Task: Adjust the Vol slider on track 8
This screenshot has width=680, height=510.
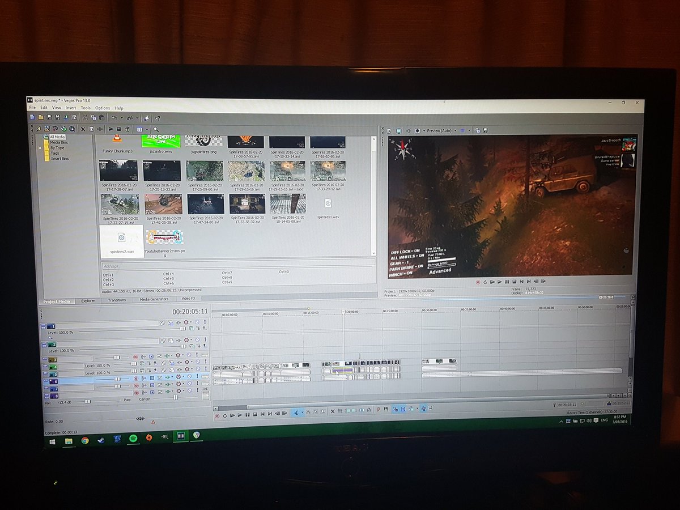Action: [87, 402]
